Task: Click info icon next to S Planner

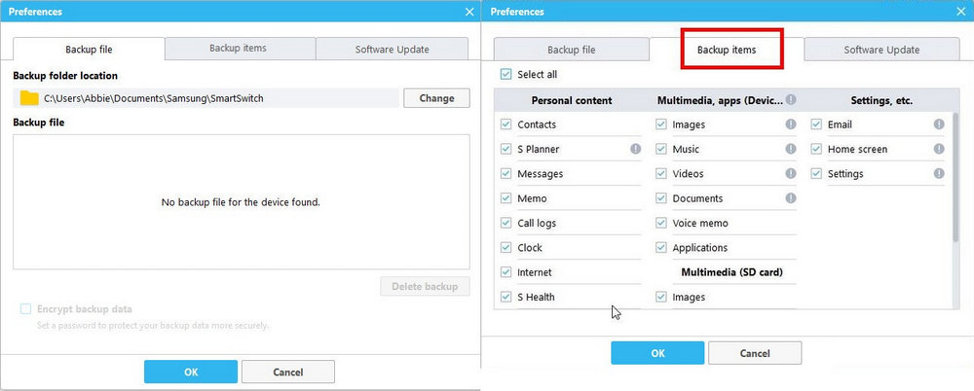Action: [635, 149]
